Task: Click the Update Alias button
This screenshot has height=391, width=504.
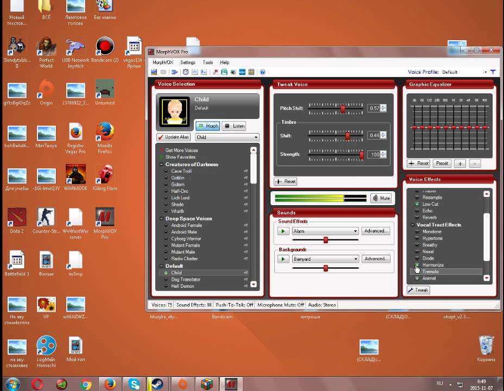Action: [x=175, y=137]
